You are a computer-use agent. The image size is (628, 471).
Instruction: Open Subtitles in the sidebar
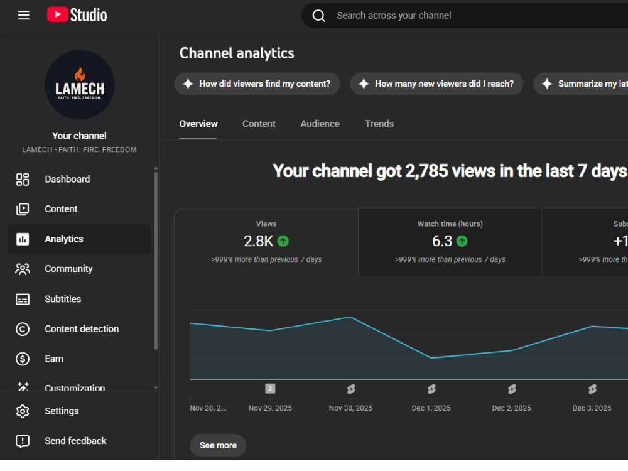[x=79, y=299]
